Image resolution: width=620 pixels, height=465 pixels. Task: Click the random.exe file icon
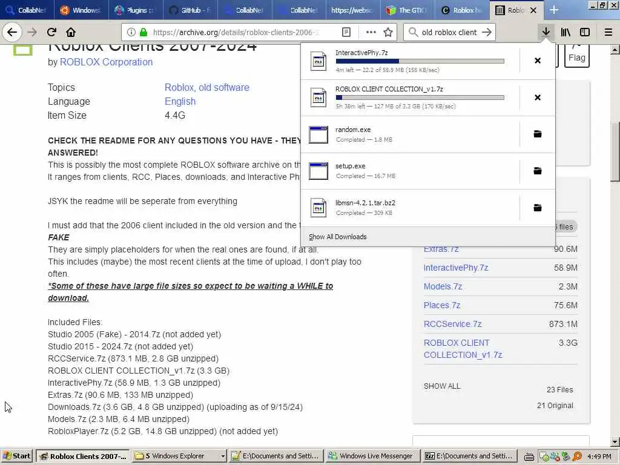(318, 134)
